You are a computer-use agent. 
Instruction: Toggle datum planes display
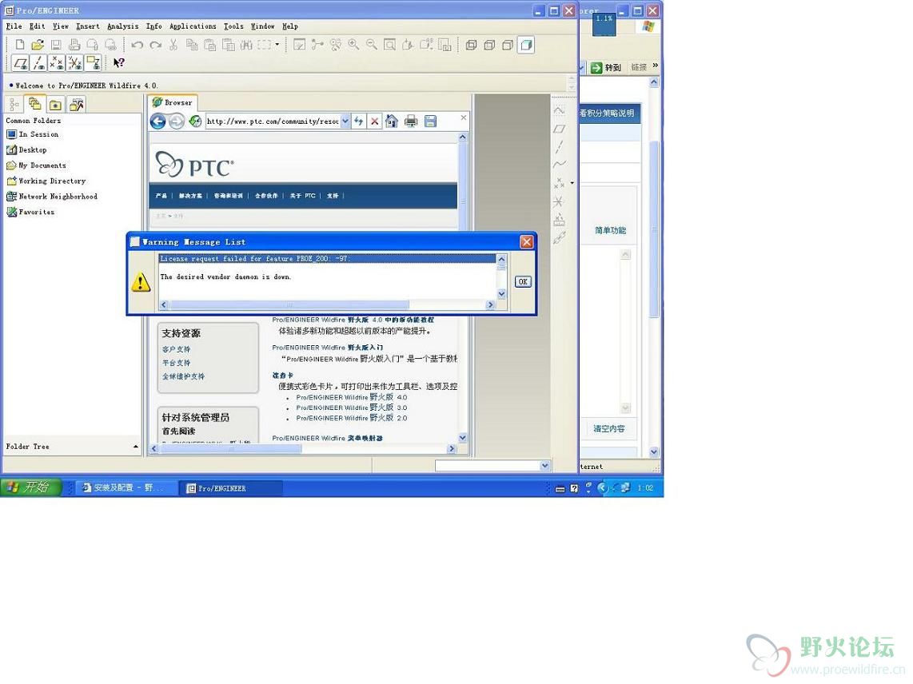(x=21, y=62)
